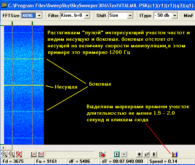Click the export document icon with red arrow
This screenshot has width=195, height=165.
[x=102, y=154]
